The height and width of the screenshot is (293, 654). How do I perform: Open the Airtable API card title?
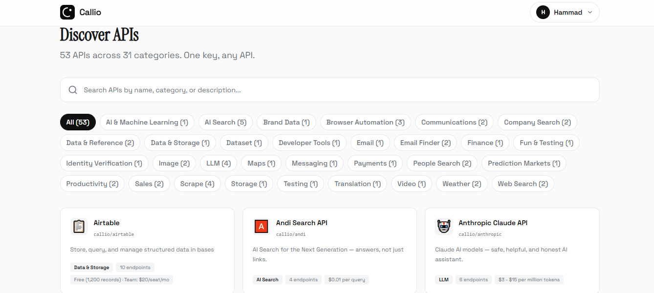[107, 223]
